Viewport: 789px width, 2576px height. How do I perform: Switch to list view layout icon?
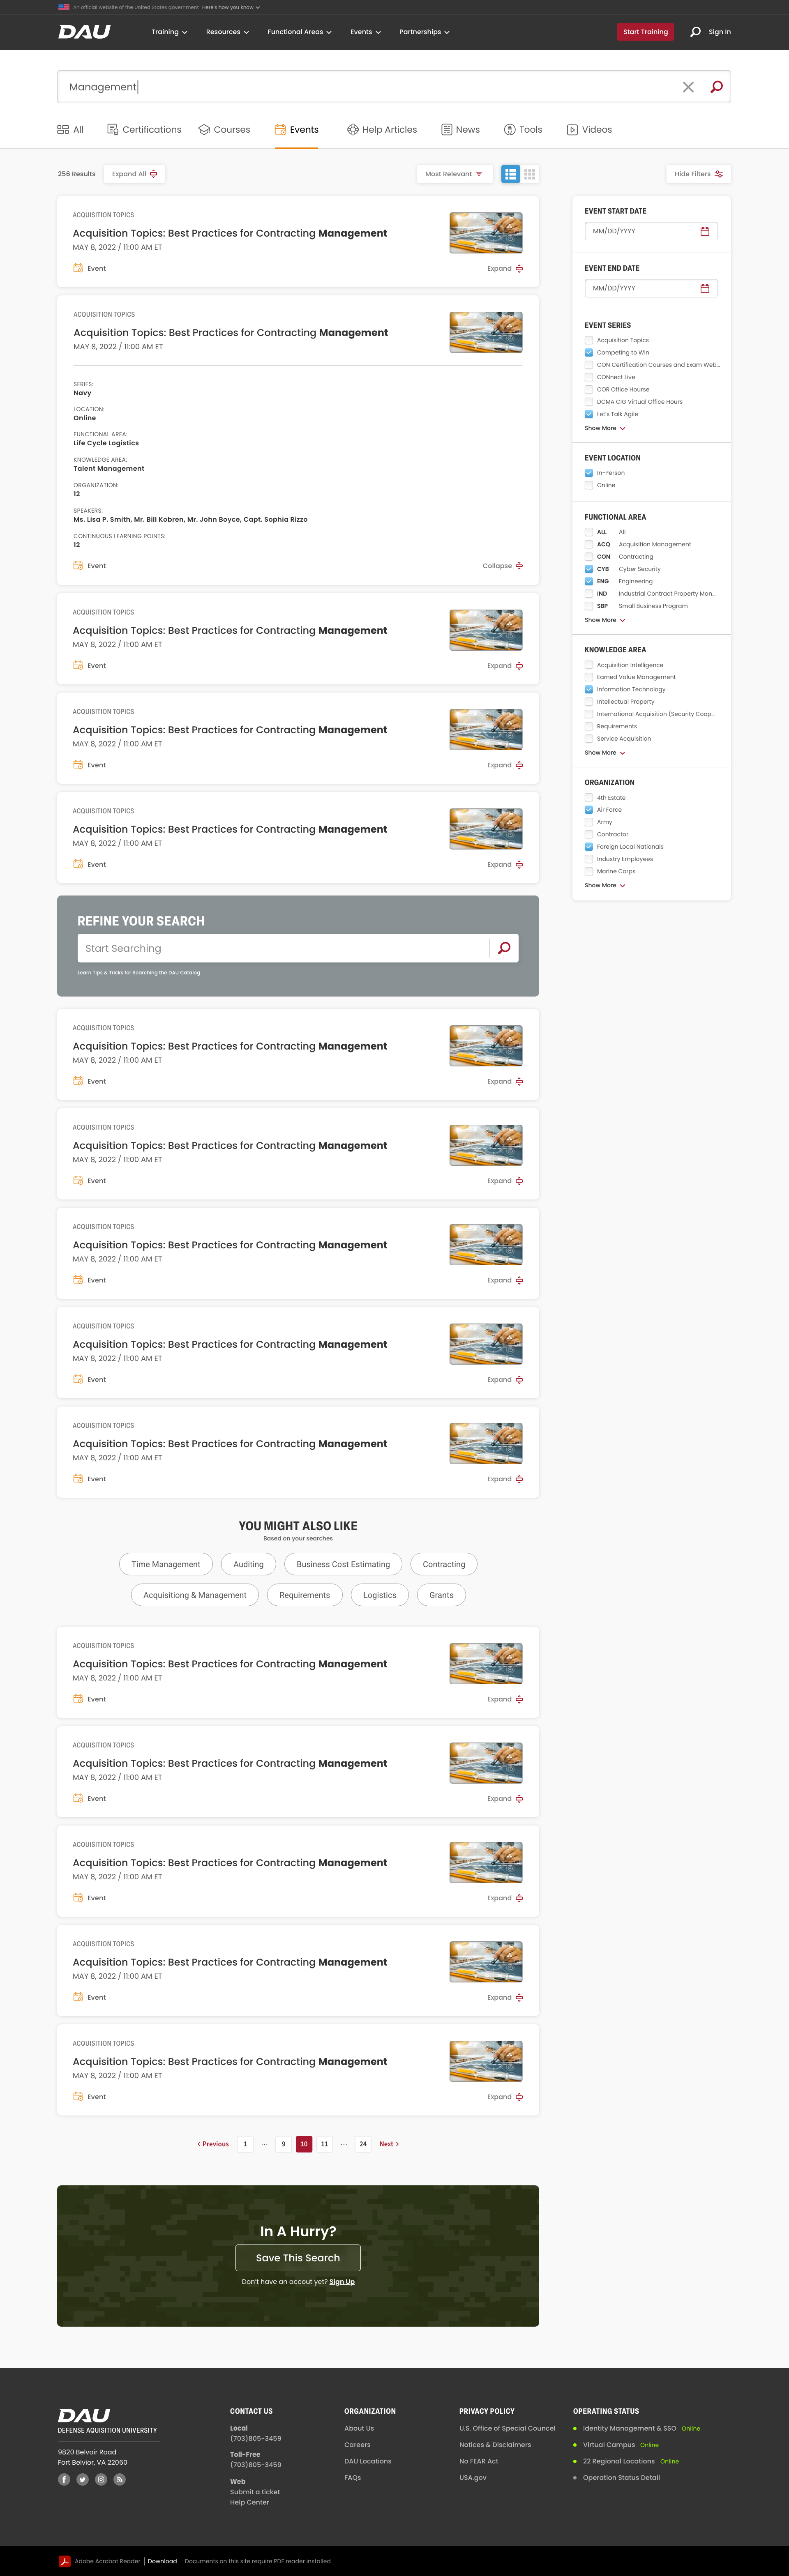pyautogui.click(x=511, y=174)
